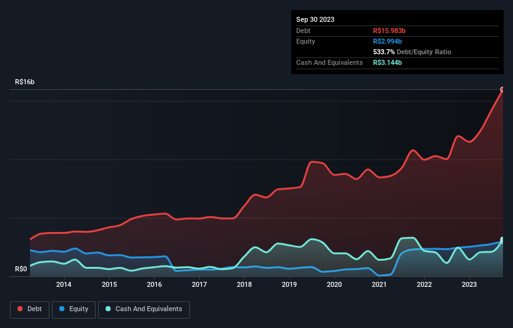The height and width of the screenshot is (328, 513).
Task: Click the 2022 x-axis label
Action: 424,284
